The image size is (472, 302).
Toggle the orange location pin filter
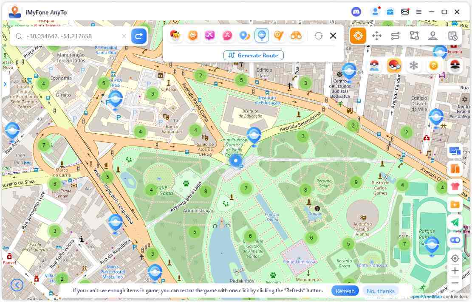pos(279,36)
